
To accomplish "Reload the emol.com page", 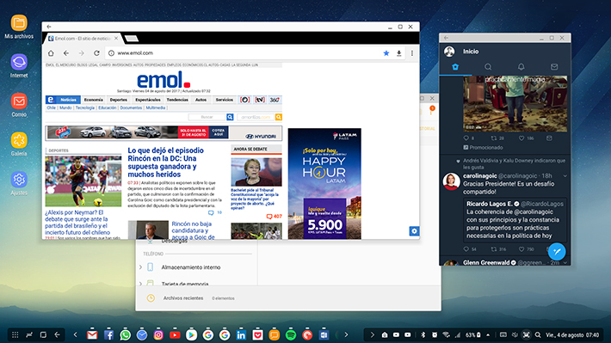I will point(96,53).
